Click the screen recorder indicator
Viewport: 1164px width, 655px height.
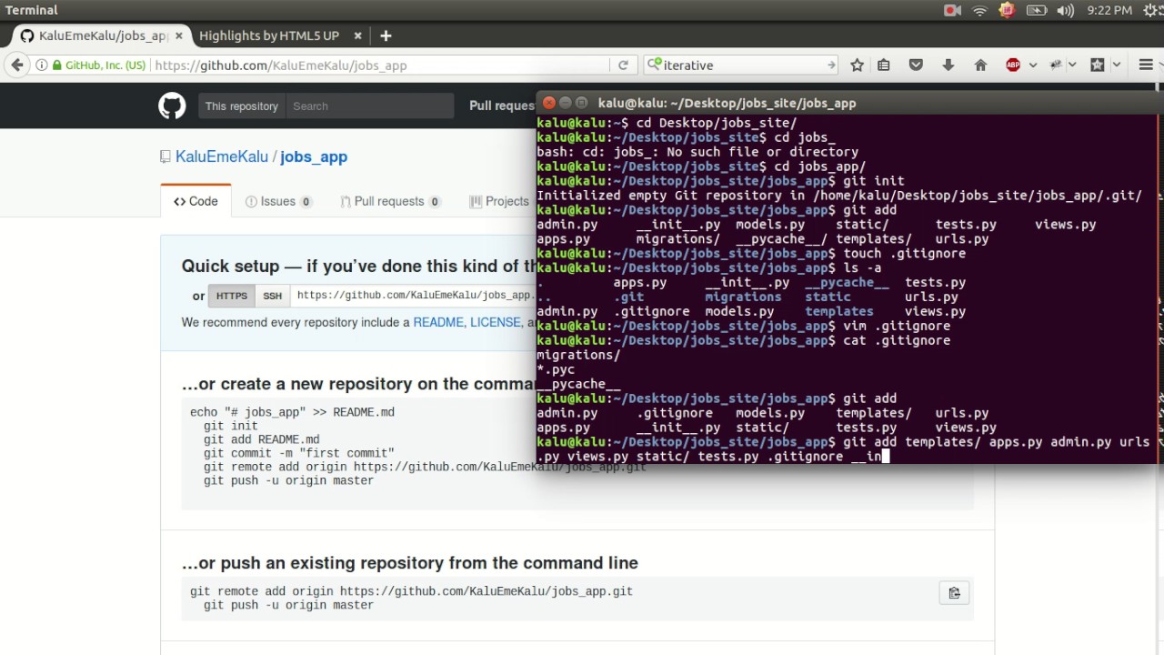click(953, 10)
